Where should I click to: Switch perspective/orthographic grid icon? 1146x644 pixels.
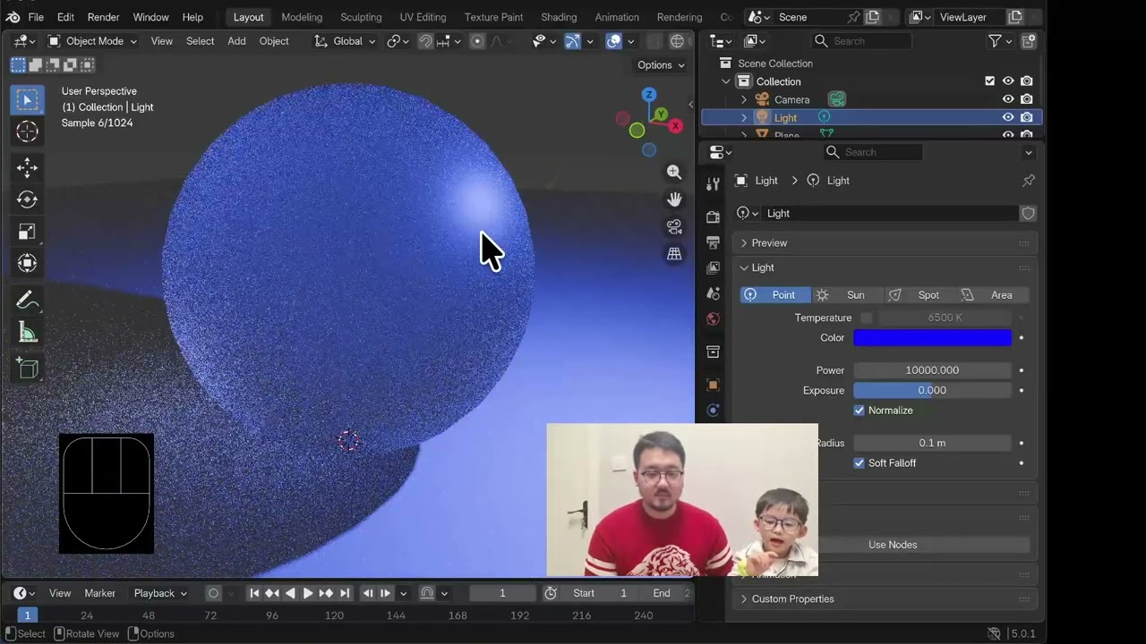pos(674,254)
